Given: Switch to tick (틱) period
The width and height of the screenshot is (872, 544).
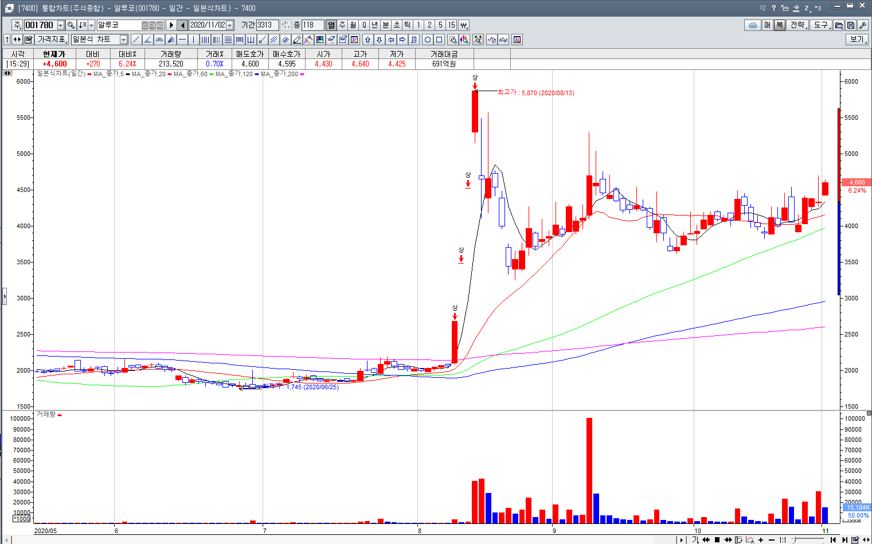Looking at the screenshot, I should (408, 25).
